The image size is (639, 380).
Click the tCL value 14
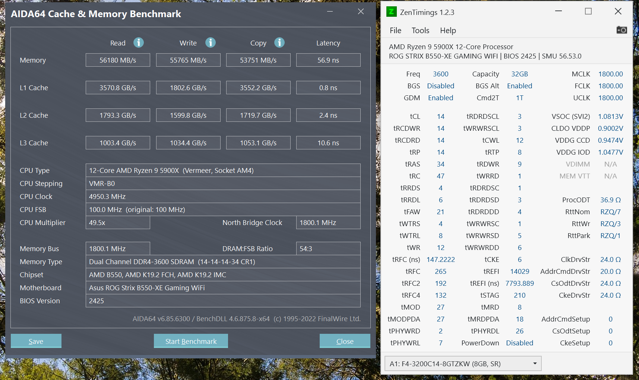pyautogui.click(x=440, y=117)
